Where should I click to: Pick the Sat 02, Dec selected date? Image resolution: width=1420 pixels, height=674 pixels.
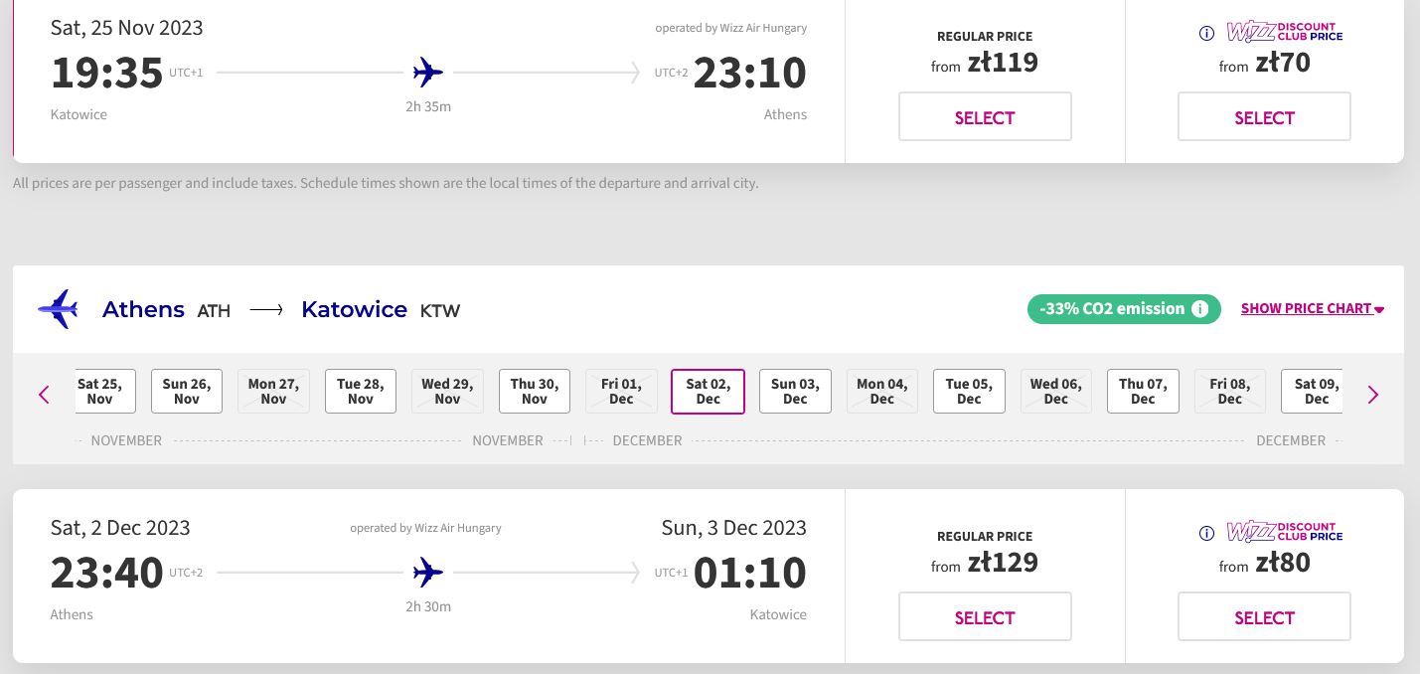[x=709, y=392]
